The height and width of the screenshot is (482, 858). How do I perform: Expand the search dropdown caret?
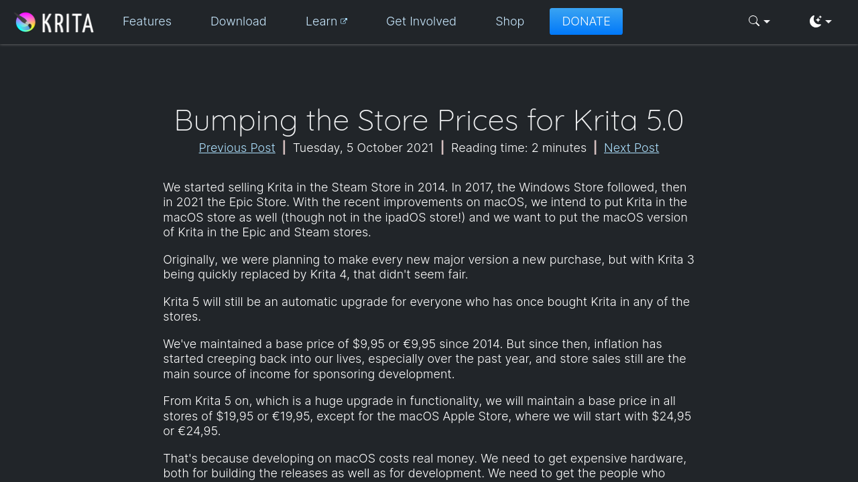click(x=767, y=22)
